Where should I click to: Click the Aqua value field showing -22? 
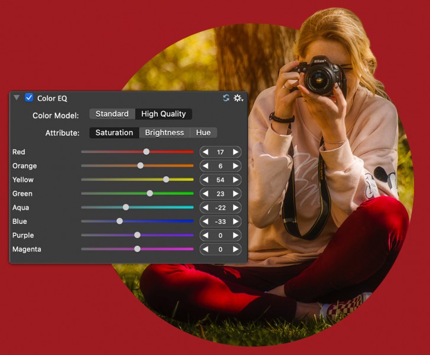pos(220,208)
